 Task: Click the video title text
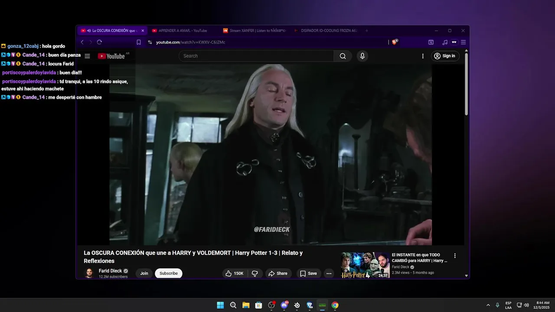[193, 257]
